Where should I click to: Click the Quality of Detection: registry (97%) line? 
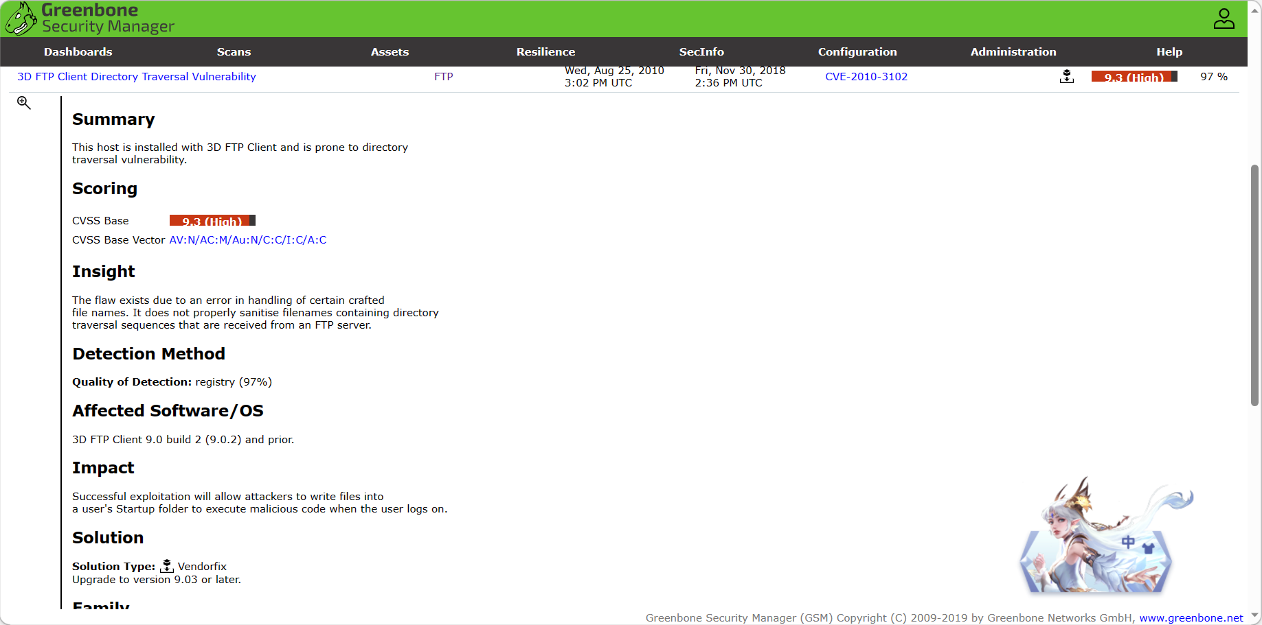pyautogui.click(x=172, y=382)
